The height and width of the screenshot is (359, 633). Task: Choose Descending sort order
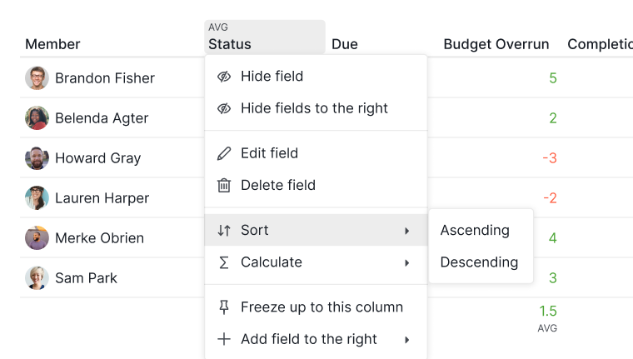pyautogui.click(x=481, y=262)
